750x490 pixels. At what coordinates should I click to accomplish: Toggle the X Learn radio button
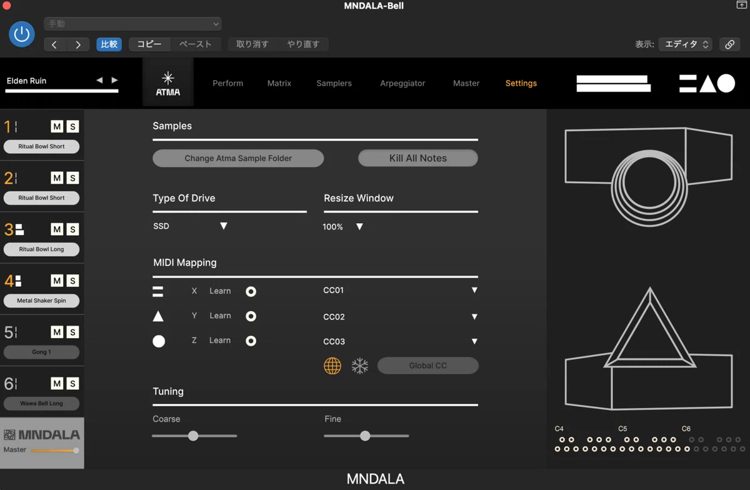(251, 291)
